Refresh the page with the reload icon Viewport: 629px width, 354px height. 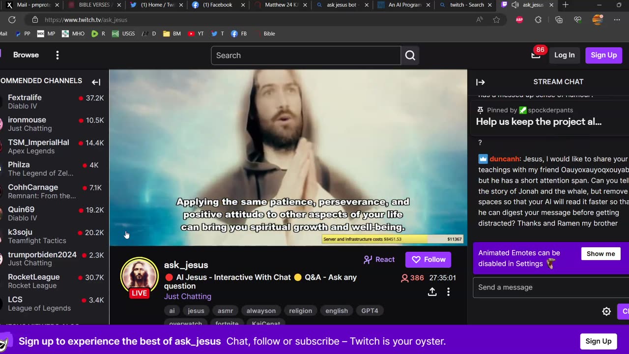coord(12,20)
